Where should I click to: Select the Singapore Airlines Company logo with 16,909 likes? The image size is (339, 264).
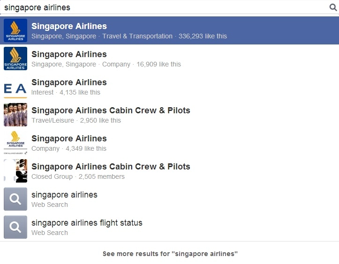[x=15, y=59]
